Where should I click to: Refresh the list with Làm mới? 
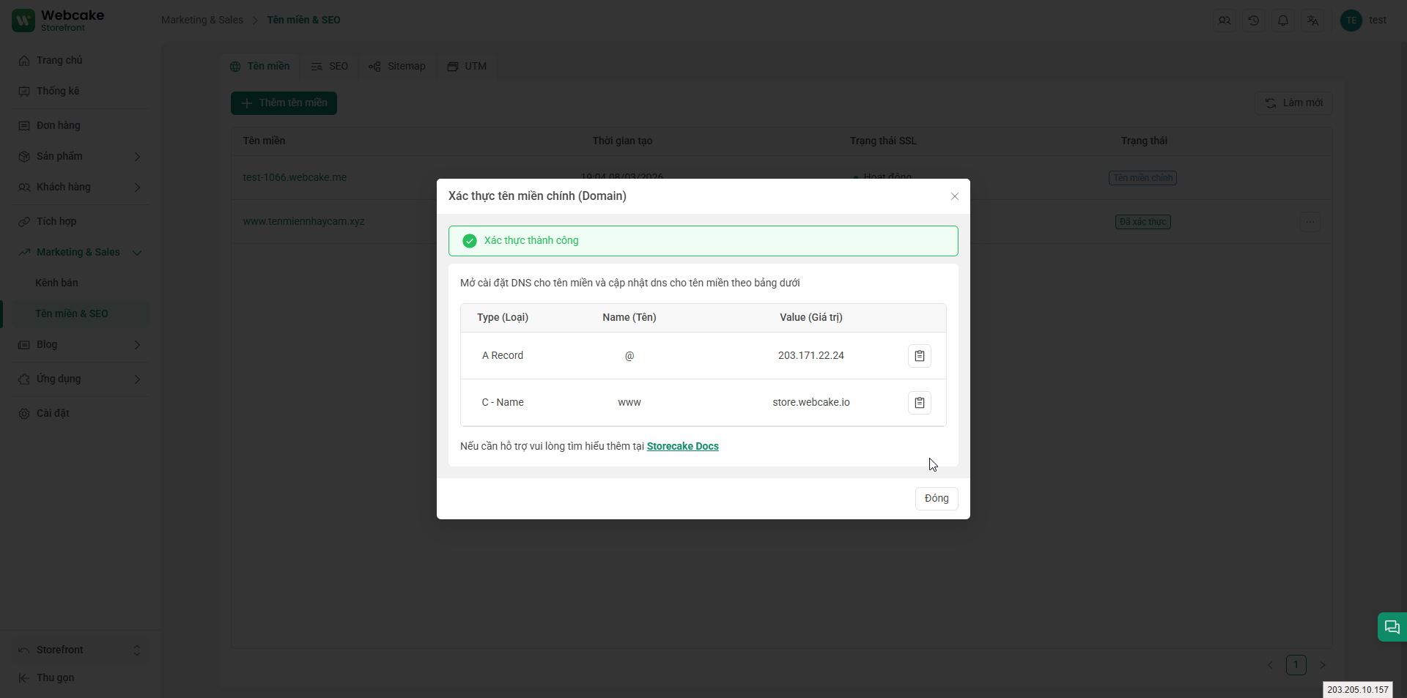point(1293,103)
